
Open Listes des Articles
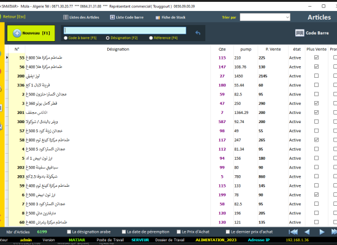tap(81, 17)
